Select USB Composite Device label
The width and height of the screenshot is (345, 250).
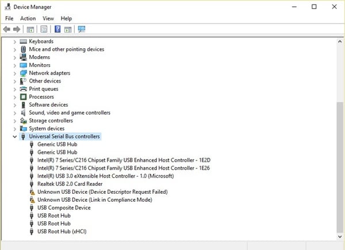coord(64,208)
